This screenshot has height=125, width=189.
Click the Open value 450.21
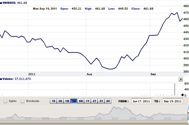point(76,9)
